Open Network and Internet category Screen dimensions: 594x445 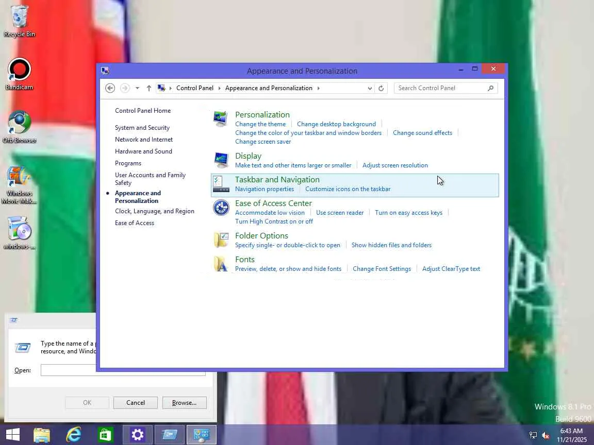(143, 139)
